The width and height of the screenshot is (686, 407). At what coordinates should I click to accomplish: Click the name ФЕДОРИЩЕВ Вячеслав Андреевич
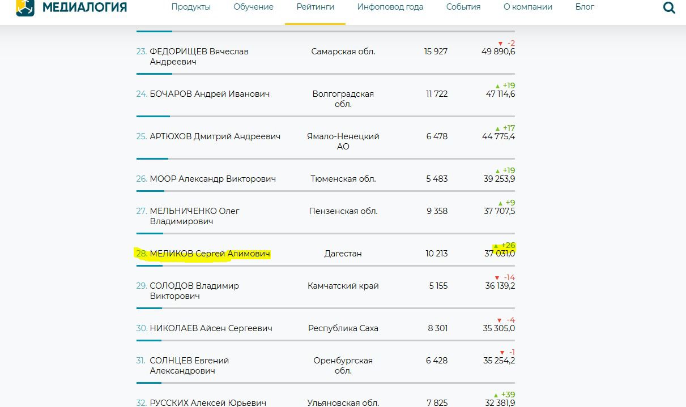199,57
